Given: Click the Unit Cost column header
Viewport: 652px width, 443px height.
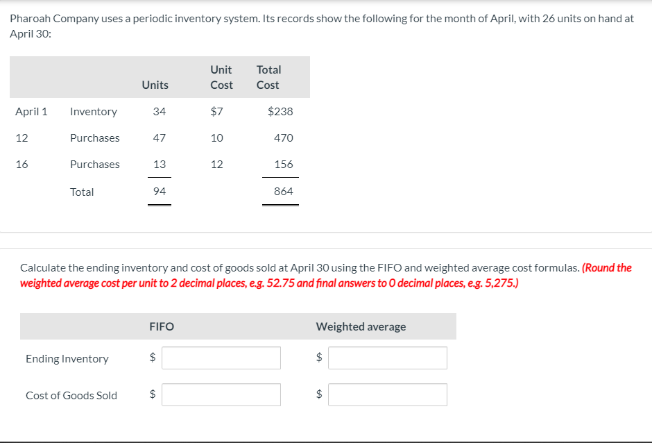Looking at the screenshot, I should click(221, 77).
